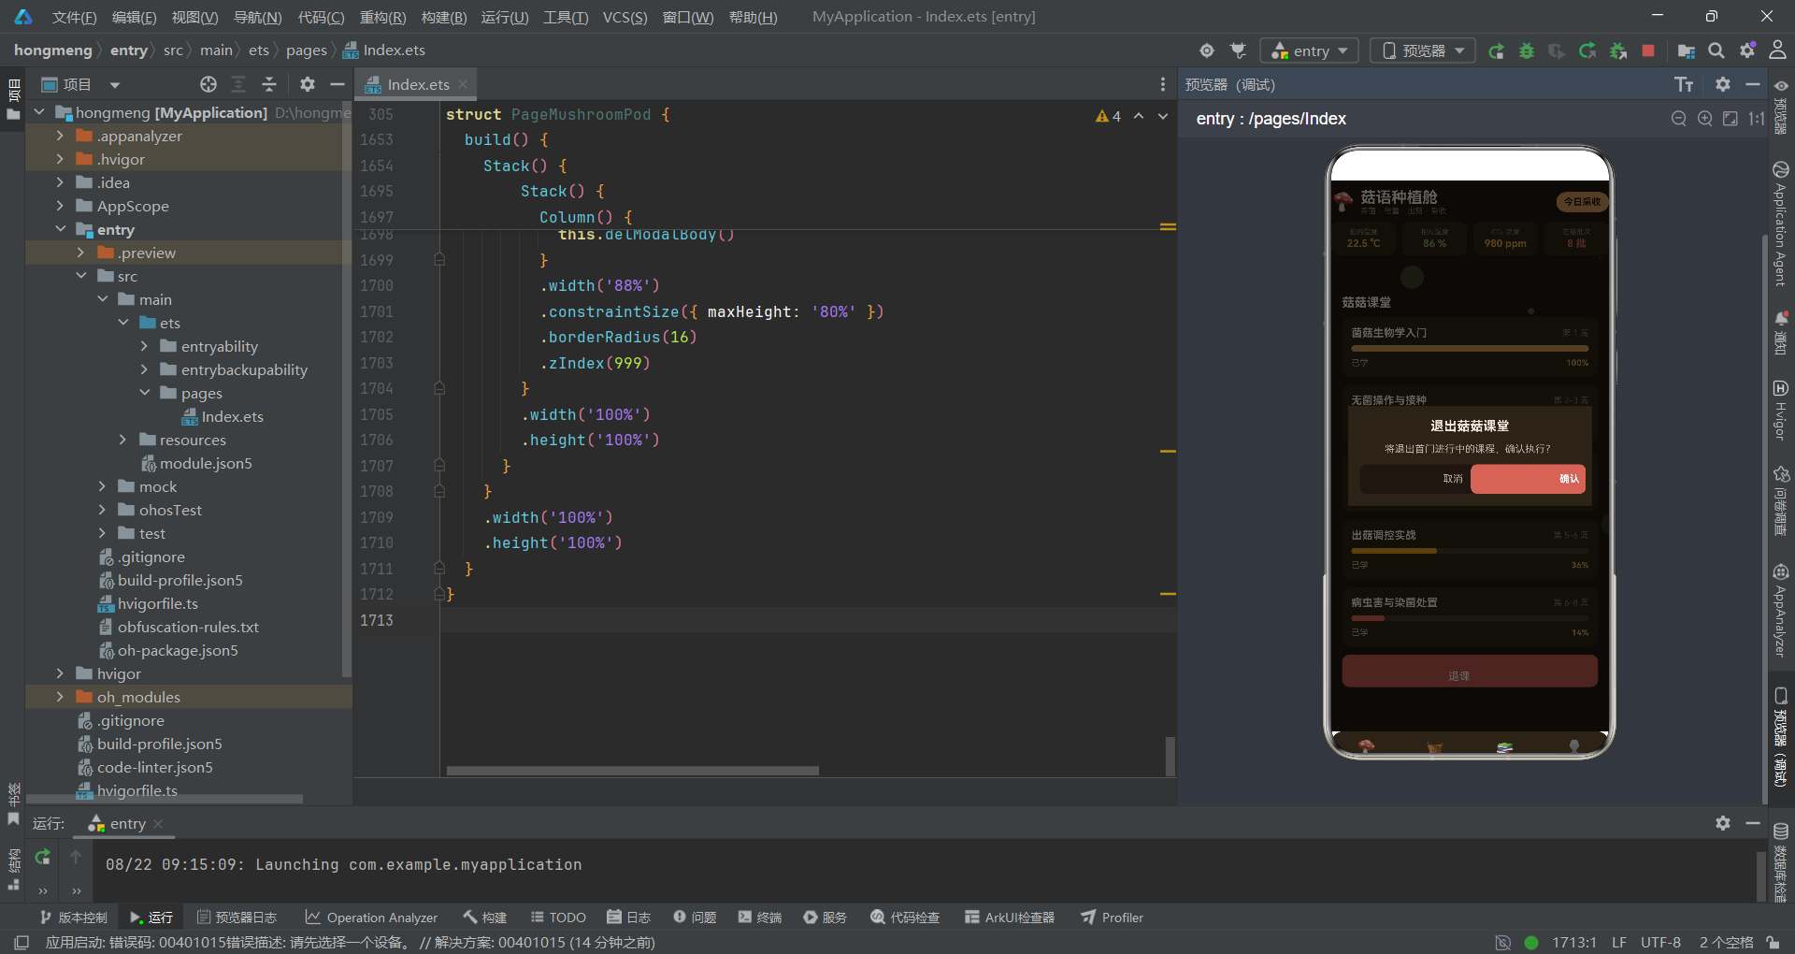Collapse the pages folder

tap(144, 393)
